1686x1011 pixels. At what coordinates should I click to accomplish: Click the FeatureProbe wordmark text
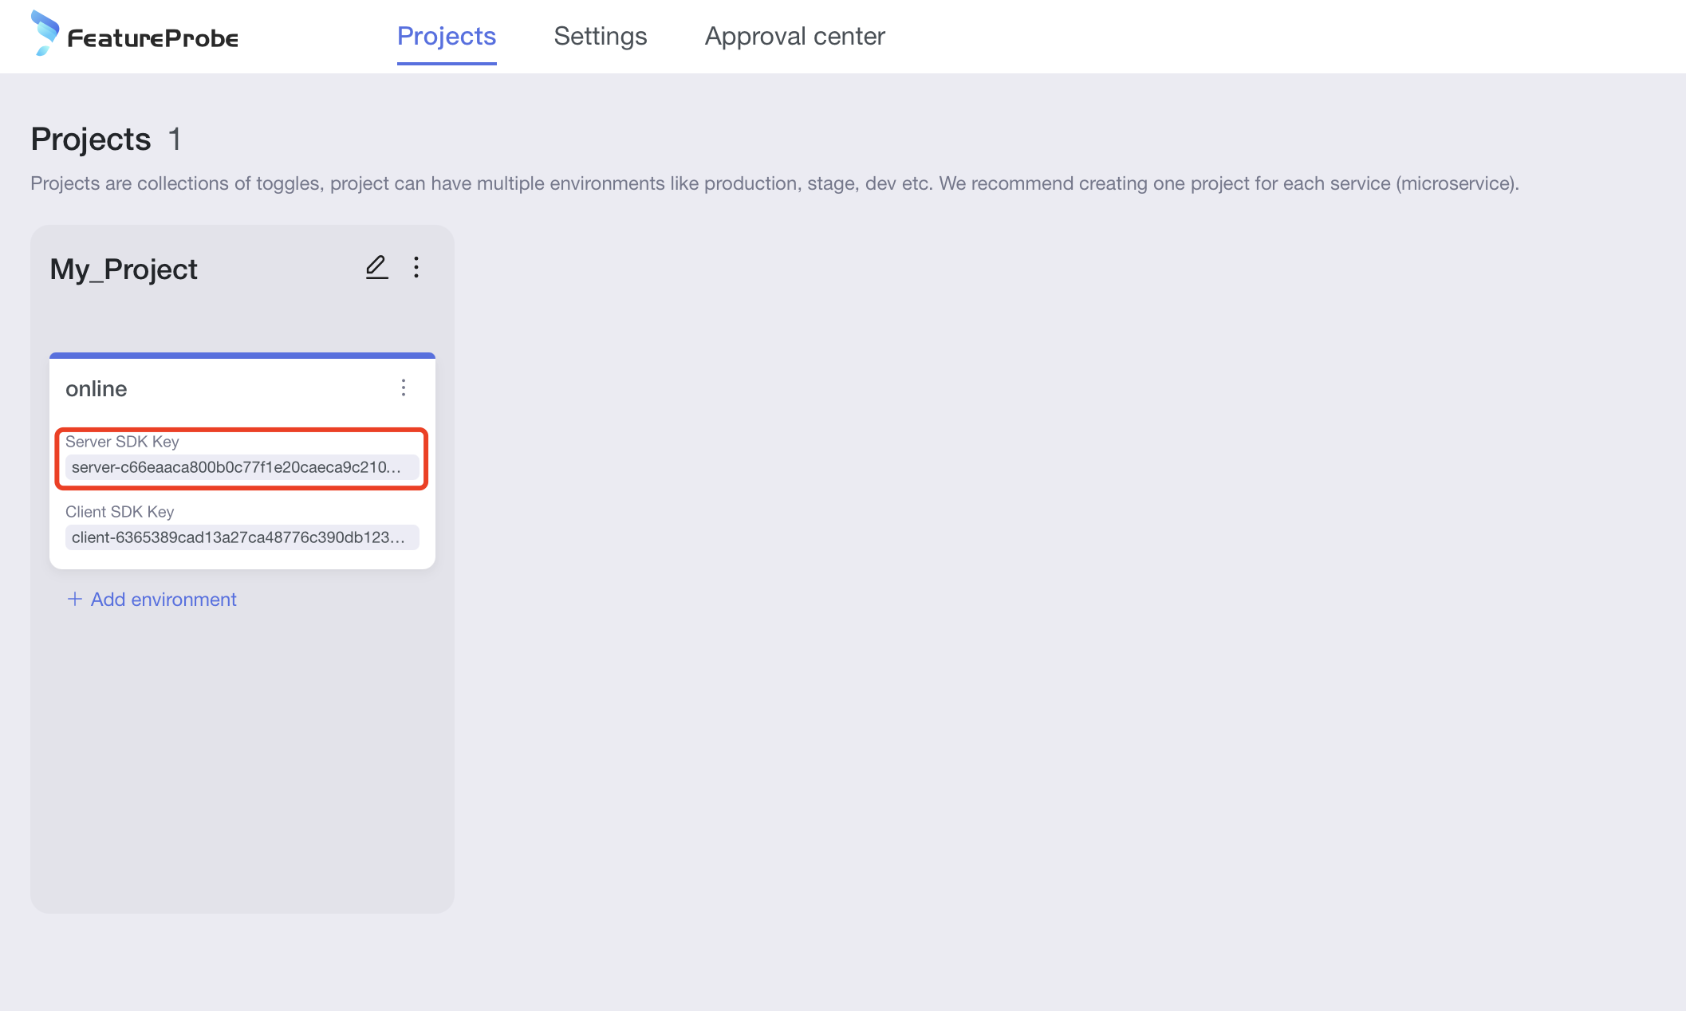coord(152,38)
